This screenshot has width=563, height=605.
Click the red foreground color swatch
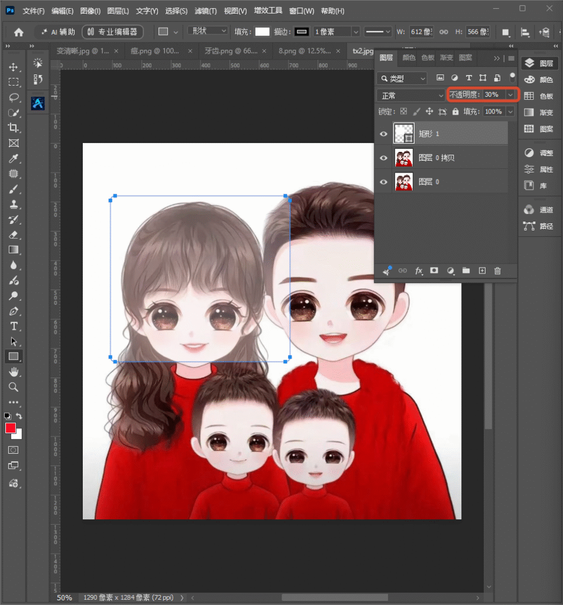[11, 428]
